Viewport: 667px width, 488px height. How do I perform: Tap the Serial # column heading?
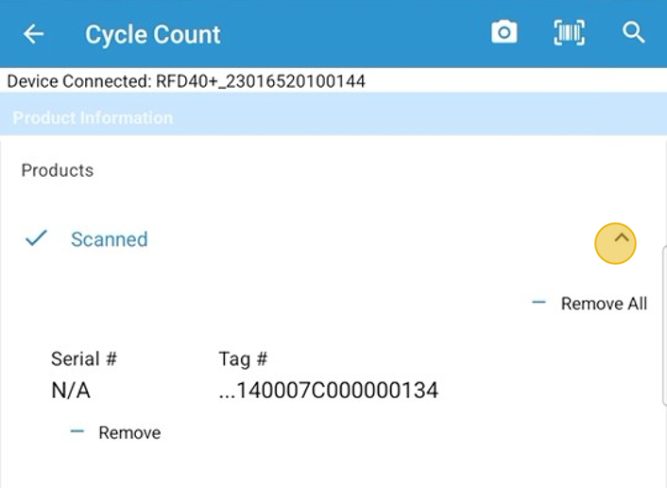[83, 358]
